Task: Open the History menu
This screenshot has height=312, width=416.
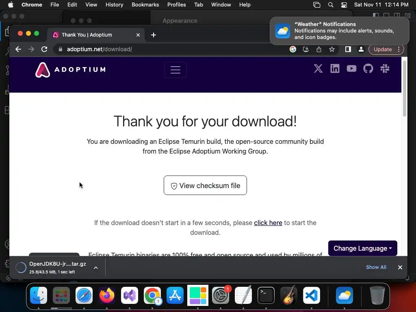Action: pos(114,5)
